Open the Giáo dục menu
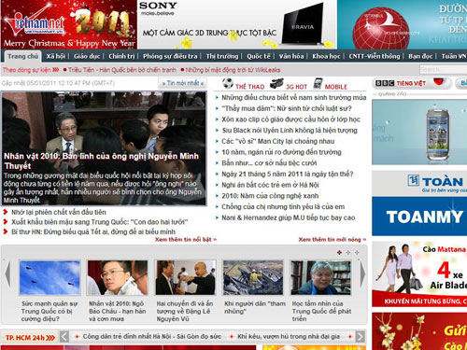Viewport: 467px width, 350px height. tap(87, 56)
